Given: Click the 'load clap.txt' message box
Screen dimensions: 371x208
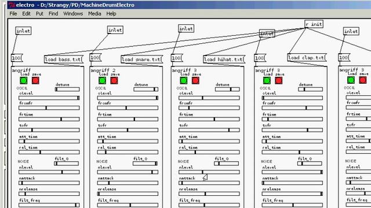Looking at the screenshot, I should point(307,58).
